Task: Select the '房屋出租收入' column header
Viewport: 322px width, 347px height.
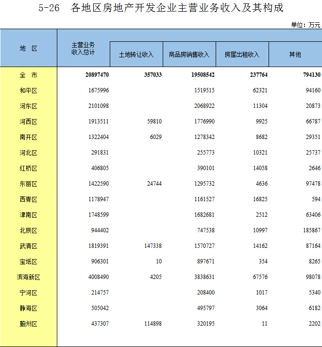Action: point(242,54)
